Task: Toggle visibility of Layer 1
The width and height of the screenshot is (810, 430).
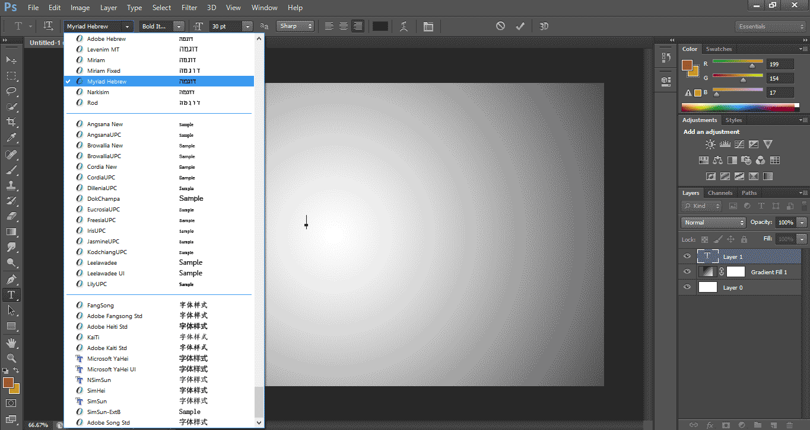Action: (x=687, y=256)
